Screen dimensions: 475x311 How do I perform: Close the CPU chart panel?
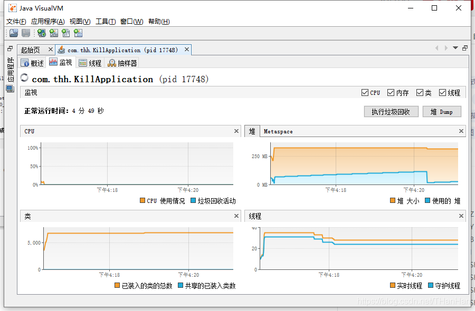click(x=236, y=131)
